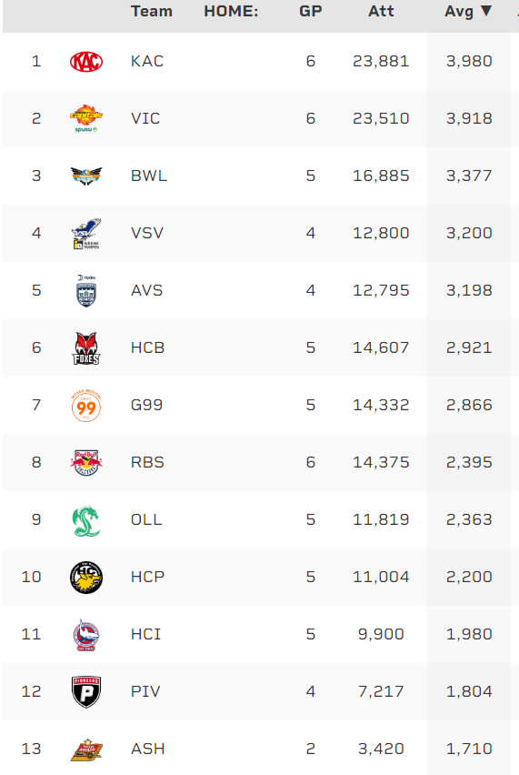Viewport: 519px width, 775px height.
Task: Sort by the Team column header
Action: 152,11
